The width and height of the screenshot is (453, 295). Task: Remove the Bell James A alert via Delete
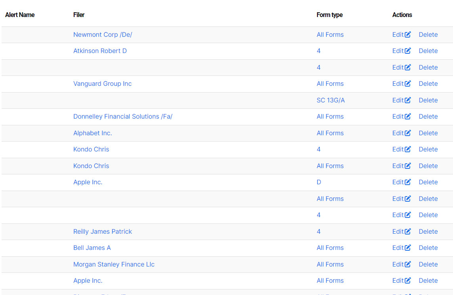[x=428, y=248]
